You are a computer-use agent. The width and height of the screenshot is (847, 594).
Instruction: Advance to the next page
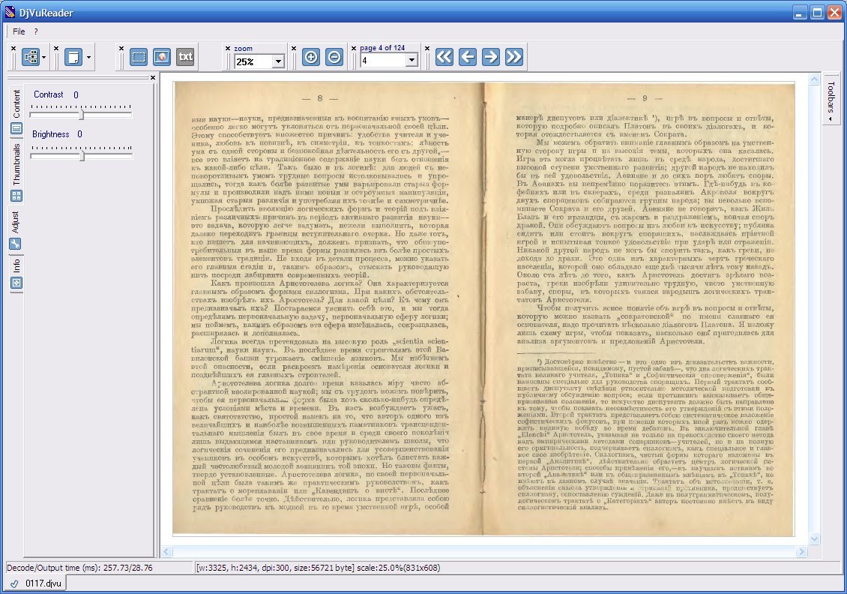pyautogui.click(x=490, y=57)
